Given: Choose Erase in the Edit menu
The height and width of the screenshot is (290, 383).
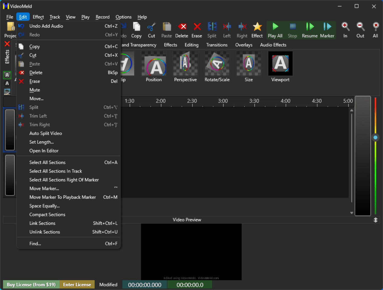Looking at the screenshot, I should coord(68,81).
